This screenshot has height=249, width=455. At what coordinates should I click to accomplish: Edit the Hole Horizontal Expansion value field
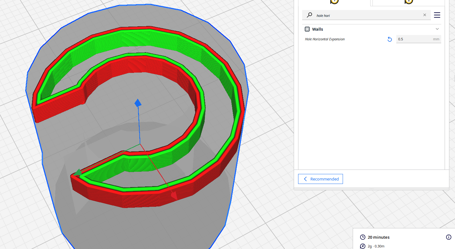(419, 39)
